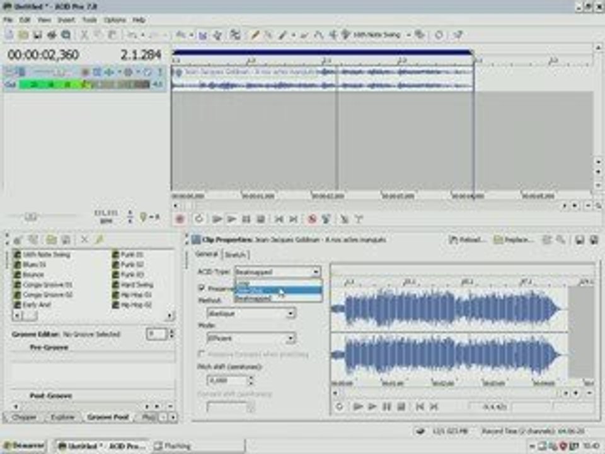Screen dimensions: 605x454
Task: Stop the Clip Properties preview playback
Action: [401, 407]
